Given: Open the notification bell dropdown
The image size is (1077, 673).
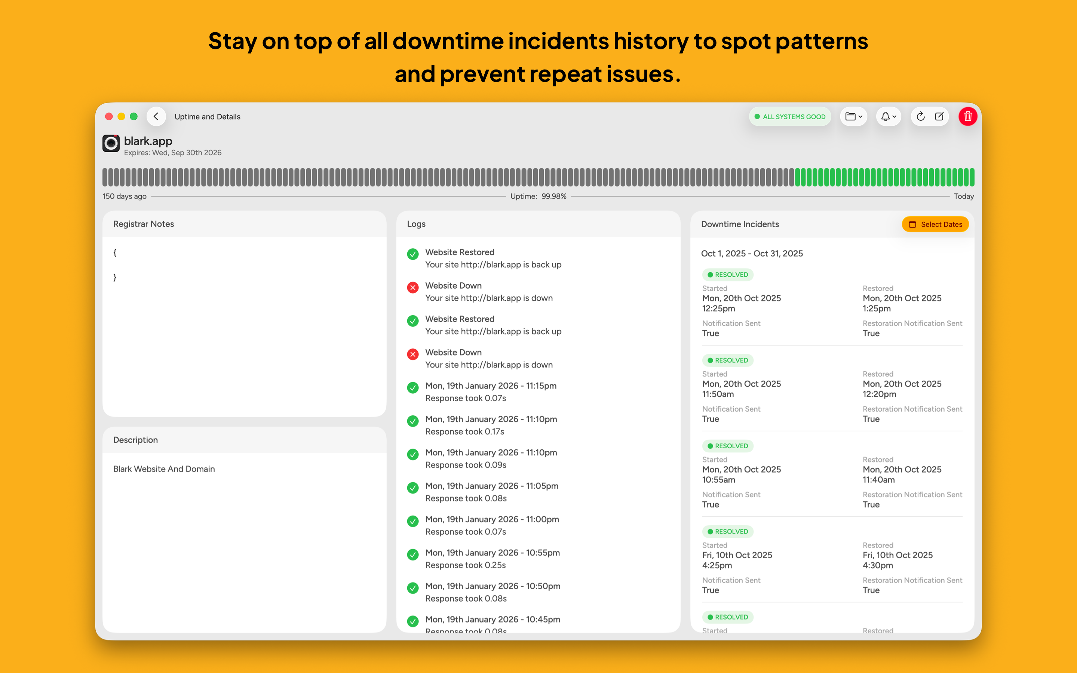Looking at the screenshot, I should pos(889,117).
